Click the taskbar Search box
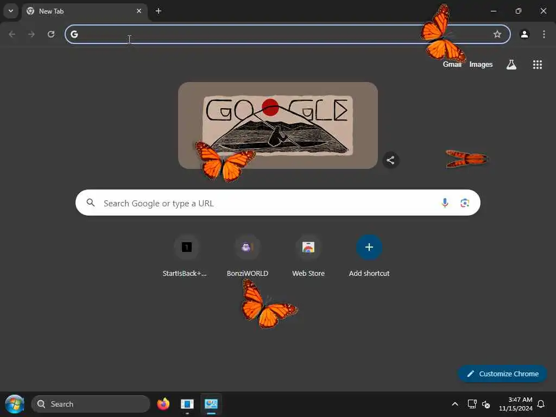Viewport: 556px width, 417px height. click(x=91, y=404)
